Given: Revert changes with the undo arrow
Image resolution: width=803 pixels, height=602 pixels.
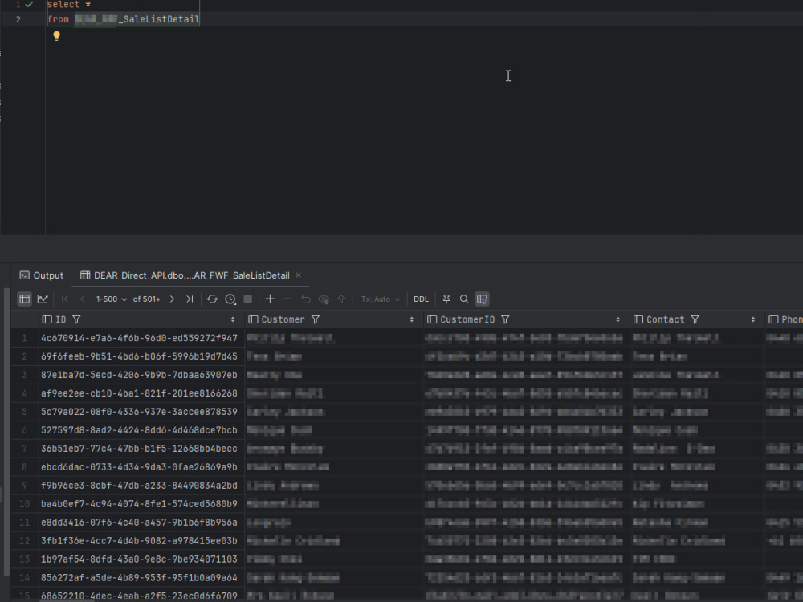Looking at the screenshot, I should coord(306,299).
